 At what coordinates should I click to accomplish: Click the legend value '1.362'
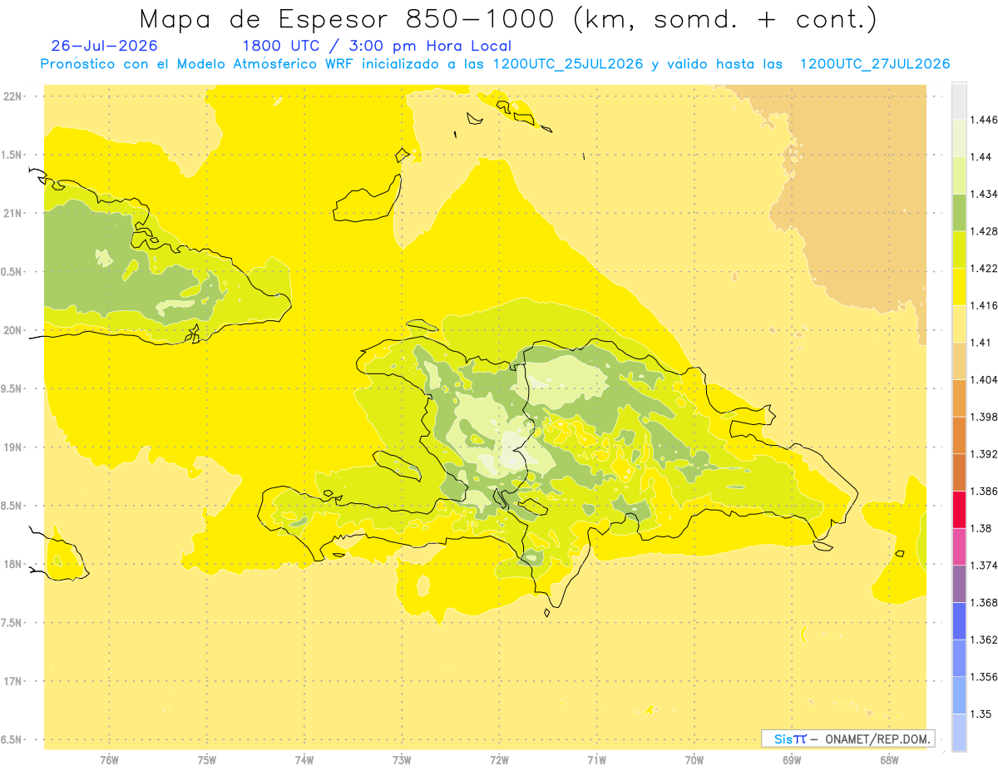click(984, 640)
